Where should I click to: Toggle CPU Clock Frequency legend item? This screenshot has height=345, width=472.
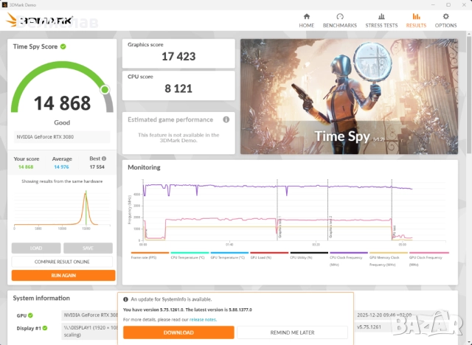click(348, 259)
